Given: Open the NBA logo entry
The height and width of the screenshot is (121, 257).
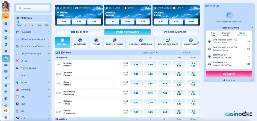Looking at the screenshot, I should point(17,104).
